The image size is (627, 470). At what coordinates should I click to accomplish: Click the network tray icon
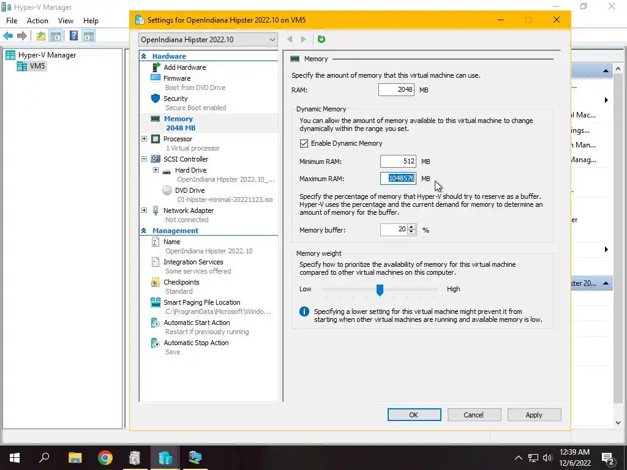[533, 458]
